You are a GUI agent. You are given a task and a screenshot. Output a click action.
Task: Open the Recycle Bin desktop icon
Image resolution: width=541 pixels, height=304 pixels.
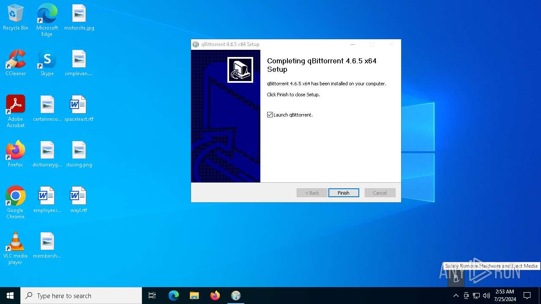(16, 18)
